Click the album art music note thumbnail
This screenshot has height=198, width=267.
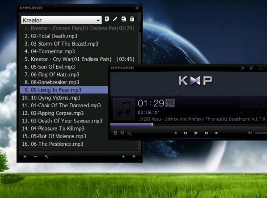coord(124,109)
